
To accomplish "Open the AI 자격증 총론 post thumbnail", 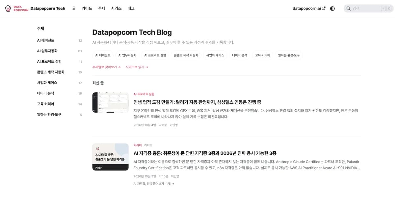I will [110, 157].
